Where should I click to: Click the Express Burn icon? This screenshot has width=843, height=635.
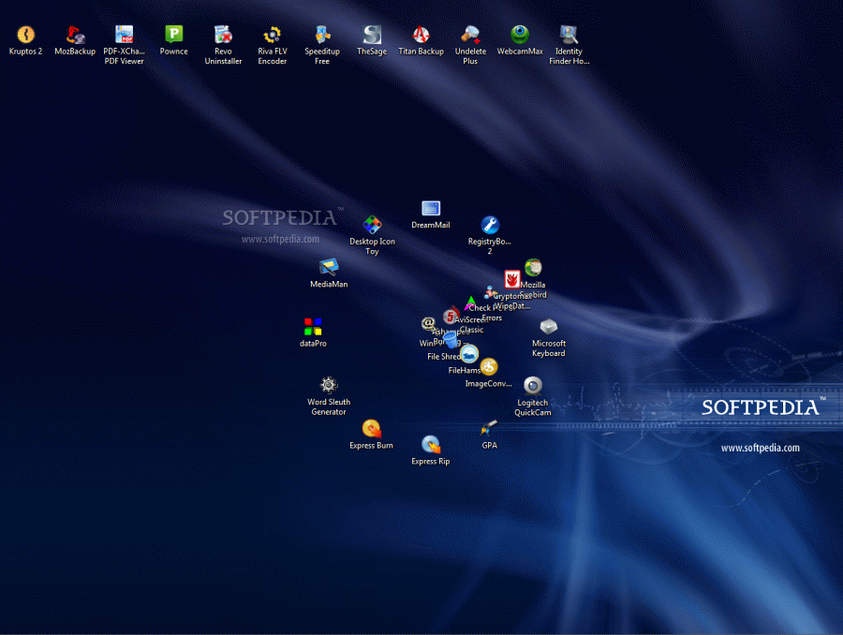[371, 428]
